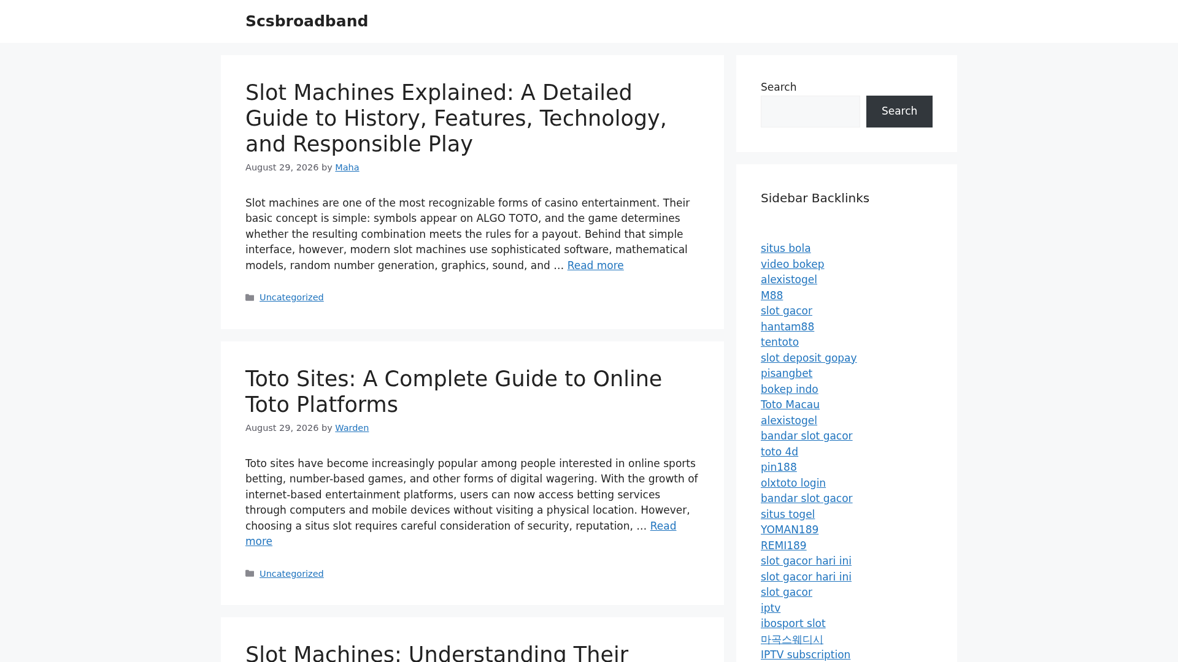This screenshot has width=1178, height=662.
Task: Open the olxtoto login sidebar link
Action: click(793, 483)
